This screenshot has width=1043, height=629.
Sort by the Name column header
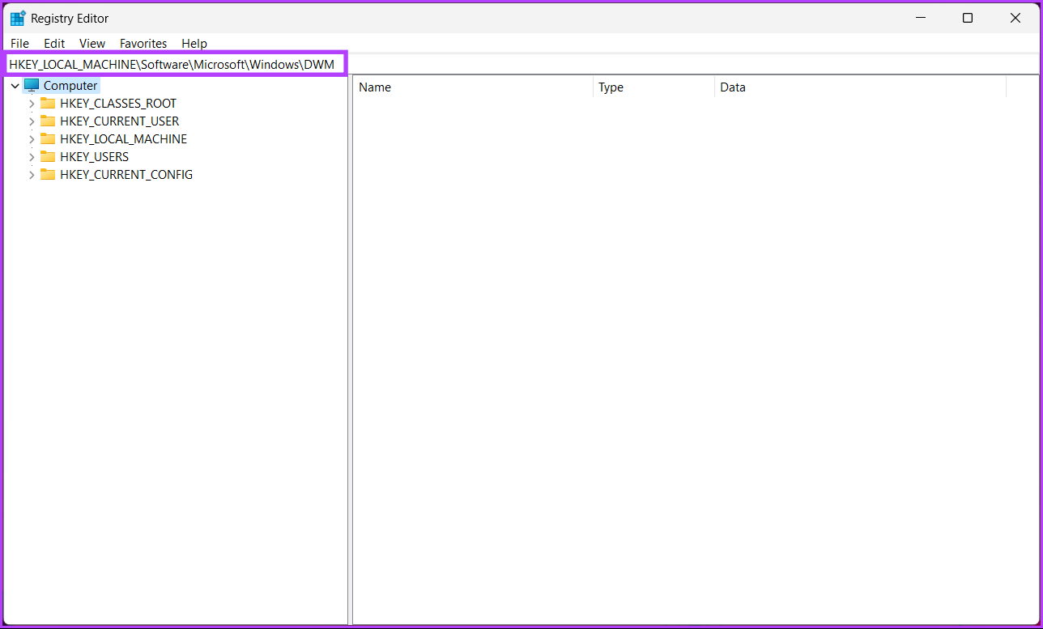473,87
